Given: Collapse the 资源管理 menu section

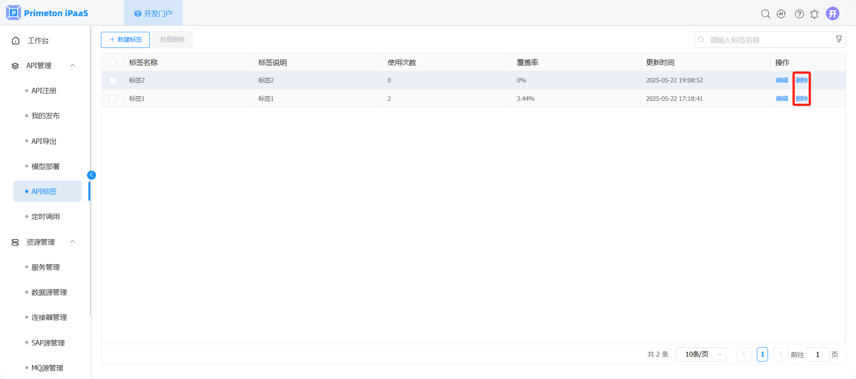Looking at the screenshot, I should coord(73,242).
